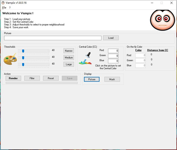Open the File menu

(x=4, y=8)
